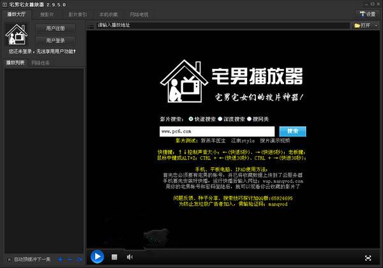This screenshot has height=268, width=383.
Task: Click the house avatar icon in the sidebar
Action: tap(17, 34)
